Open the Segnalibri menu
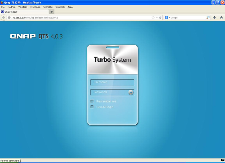 tap(48, 7)
